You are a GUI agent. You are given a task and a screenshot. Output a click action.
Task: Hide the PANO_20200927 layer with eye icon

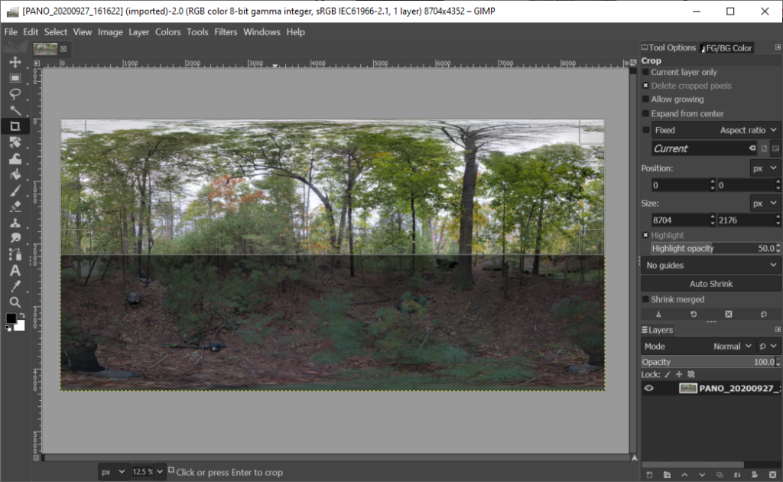649,388
